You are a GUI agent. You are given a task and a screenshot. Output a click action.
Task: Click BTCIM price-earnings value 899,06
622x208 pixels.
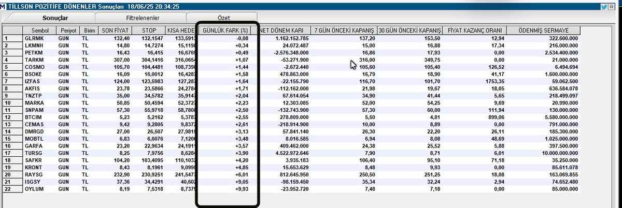(x=494, y=117)
